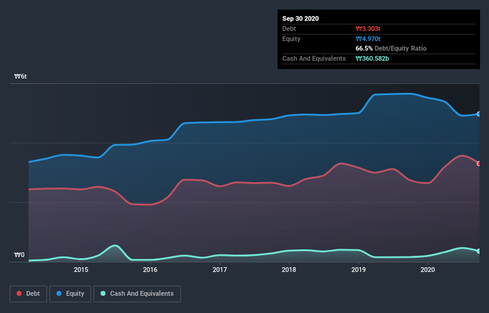489x313 pixels.
Task: Toggle the Equity legend button
Action: pyautogui.click(x=70, y=294)
